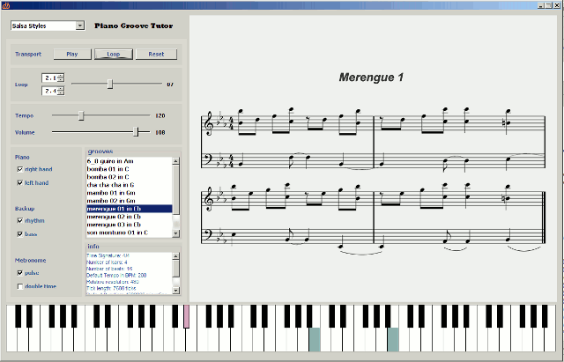Click the Play transport button
Image resolution: width=564 pixels, height=362 pixels.
tap(72, 54)
